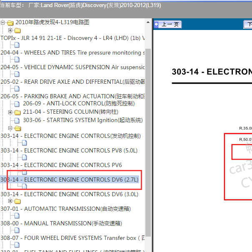Expand the folder node below DV6 (3.0L)

(10, 201)
